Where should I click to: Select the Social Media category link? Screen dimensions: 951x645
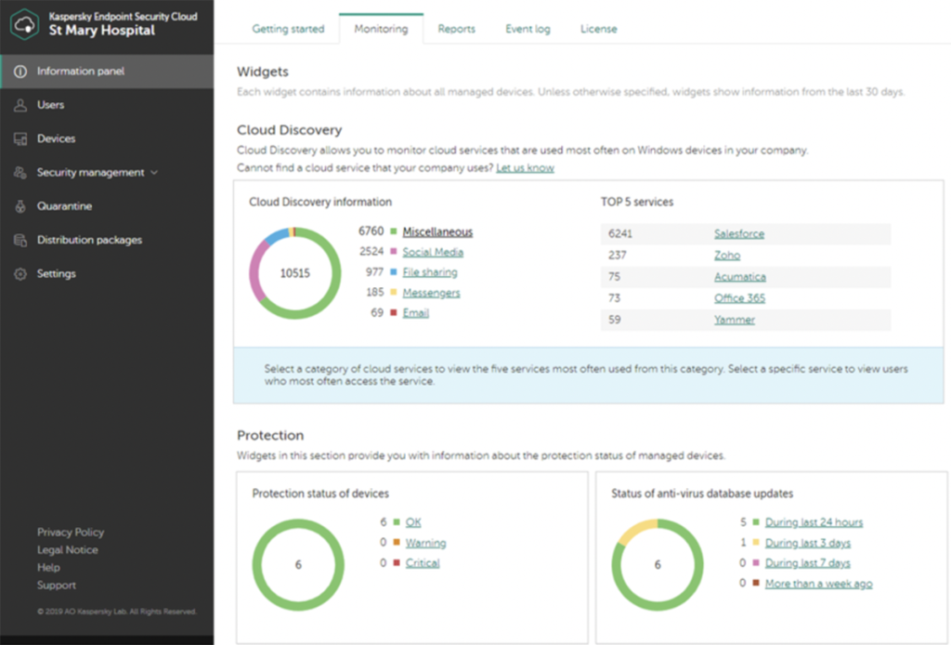pyautogui.click(x=433, y=252)
